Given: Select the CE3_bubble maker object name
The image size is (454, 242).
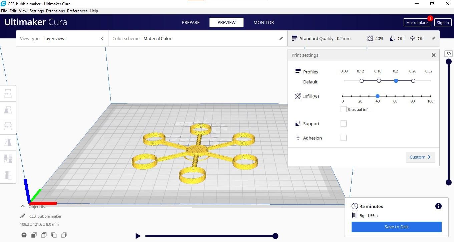Looking at the screenshot, I should pyautogui.click(x=45, y=216).
